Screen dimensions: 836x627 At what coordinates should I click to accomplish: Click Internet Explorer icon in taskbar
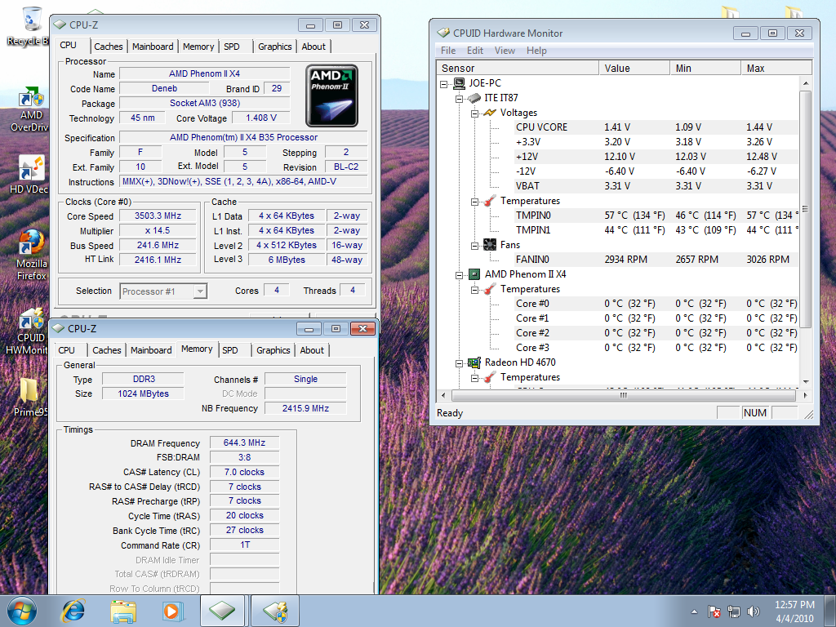pos(73,610)
